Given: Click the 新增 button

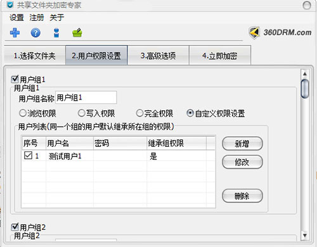Looking at the screenshot, I should [242, 144].
